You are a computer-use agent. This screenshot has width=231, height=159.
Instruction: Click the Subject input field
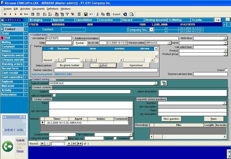pos(90,92)
